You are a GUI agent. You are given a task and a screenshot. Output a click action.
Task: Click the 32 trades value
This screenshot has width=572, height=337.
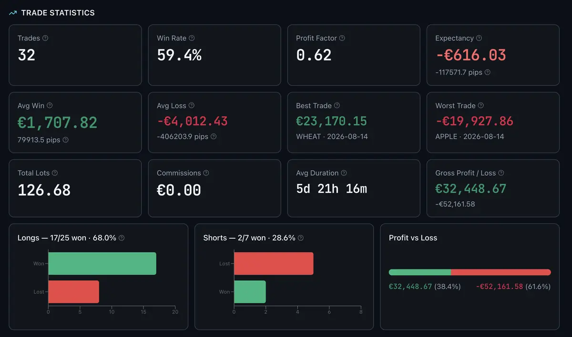click(27, 55)
